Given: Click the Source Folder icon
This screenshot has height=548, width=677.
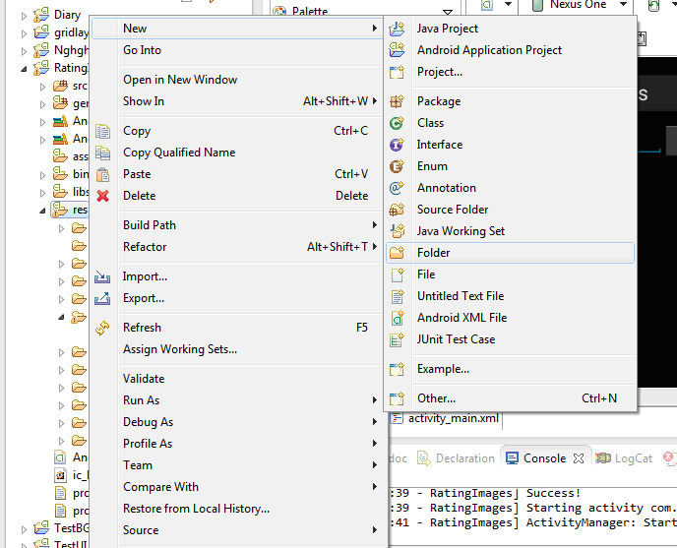Looking at the screenshot, I should (x=397, y=210).
